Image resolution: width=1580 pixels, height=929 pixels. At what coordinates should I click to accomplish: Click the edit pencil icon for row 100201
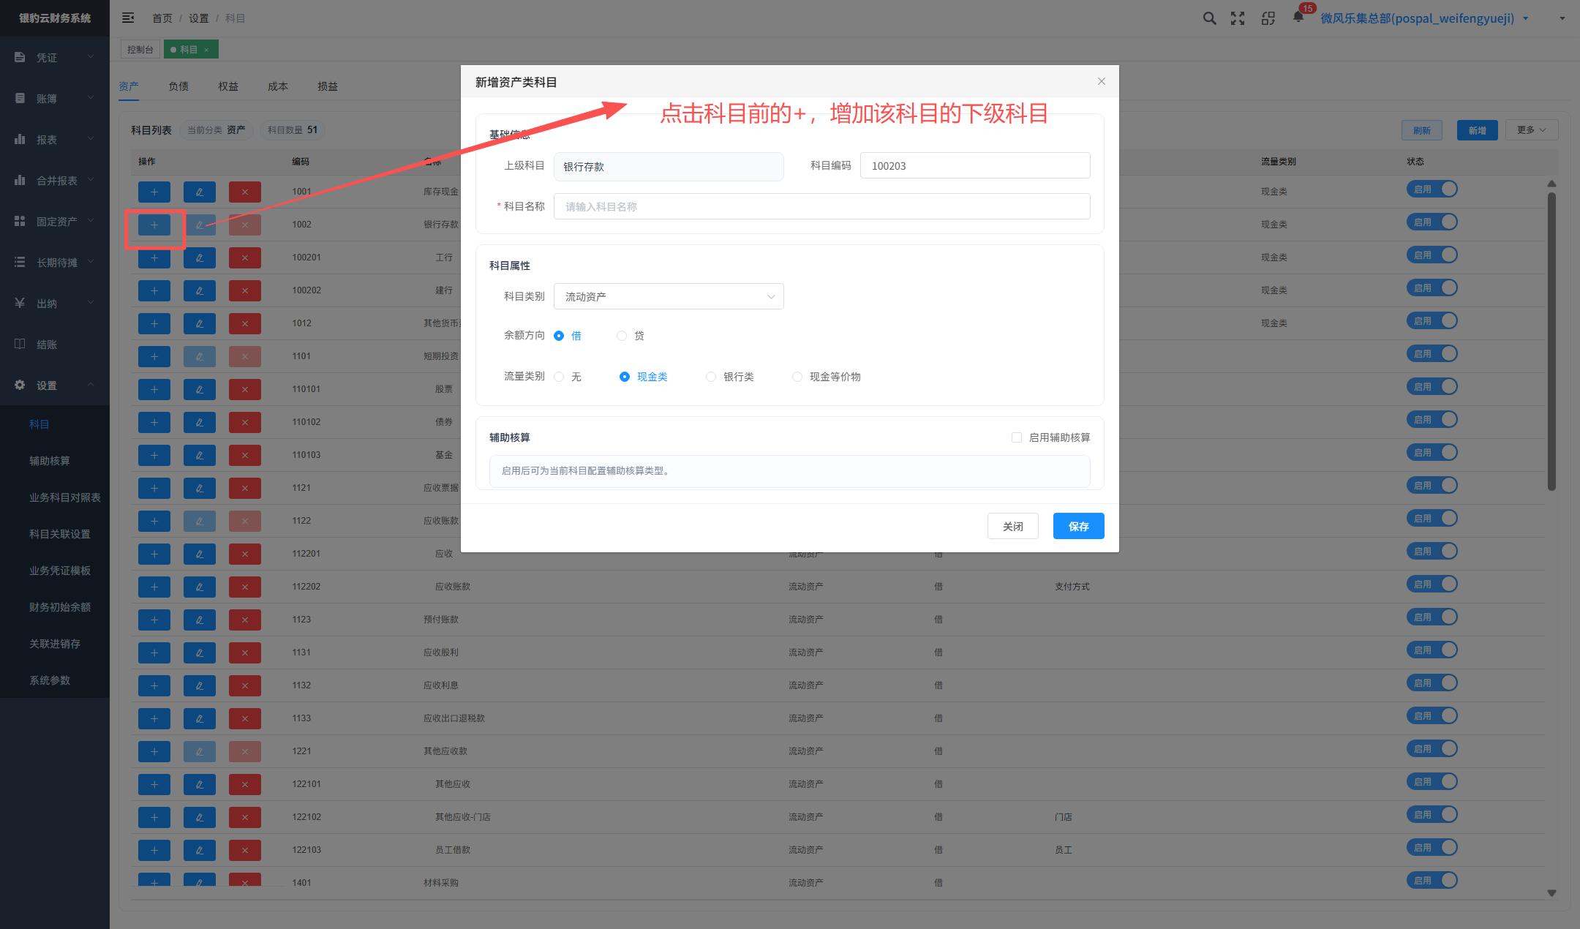(200, 257)
